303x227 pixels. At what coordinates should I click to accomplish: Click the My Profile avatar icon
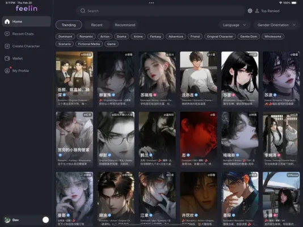7,71
